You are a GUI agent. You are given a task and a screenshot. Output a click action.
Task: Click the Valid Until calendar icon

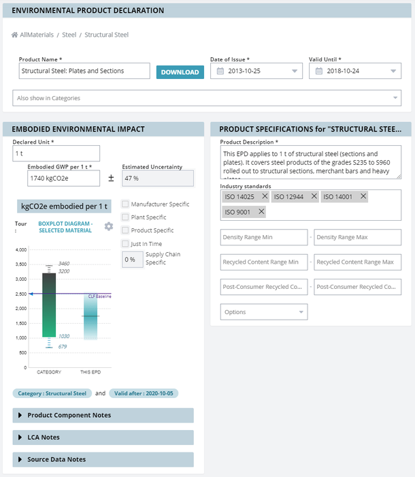[318, 71]
